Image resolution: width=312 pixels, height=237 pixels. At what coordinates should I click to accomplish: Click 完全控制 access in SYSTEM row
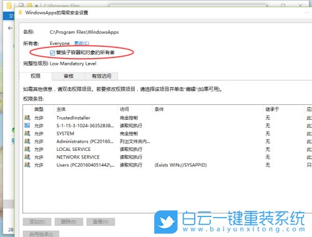(x=129, y=133)
